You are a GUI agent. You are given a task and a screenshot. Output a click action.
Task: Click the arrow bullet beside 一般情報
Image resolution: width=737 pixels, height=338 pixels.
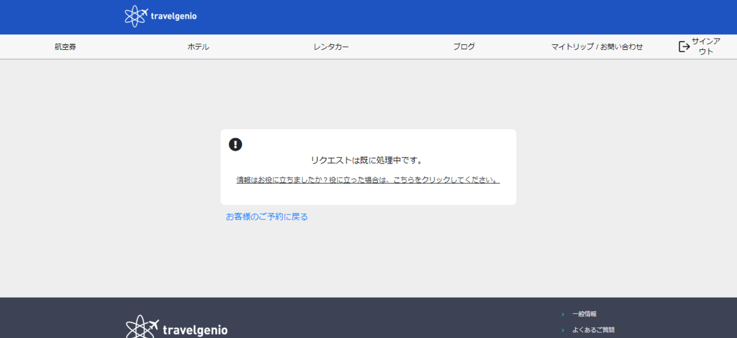tap(563, 314)
